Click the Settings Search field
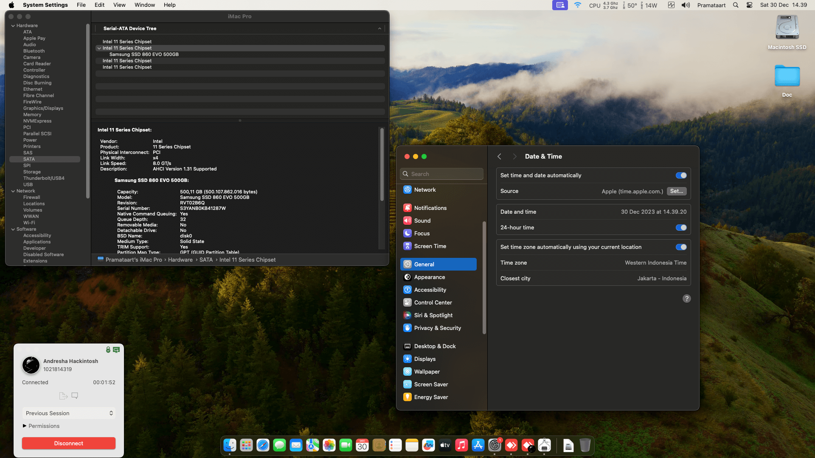815x458 pixels. 441,174
